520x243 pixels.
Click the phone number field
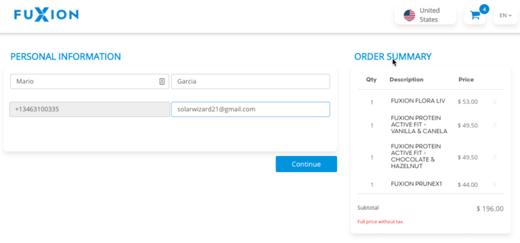coord(89,109)
